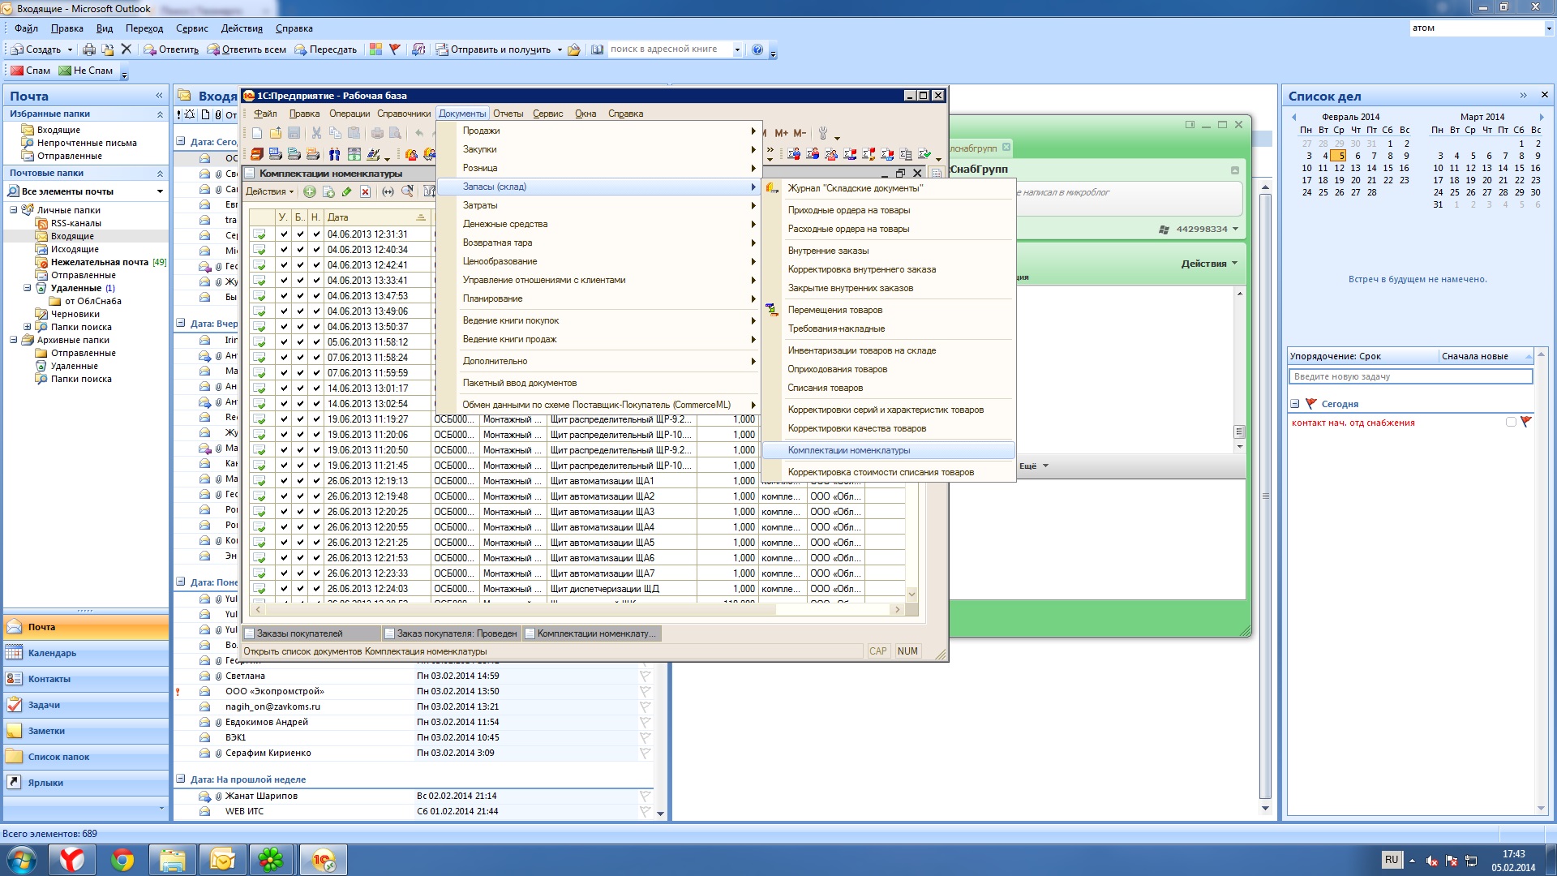The width and height of the screenshot is (1557, 876).
Task: Open the Создать dropdown arrow in Outlook
Action: coord(70,50)
